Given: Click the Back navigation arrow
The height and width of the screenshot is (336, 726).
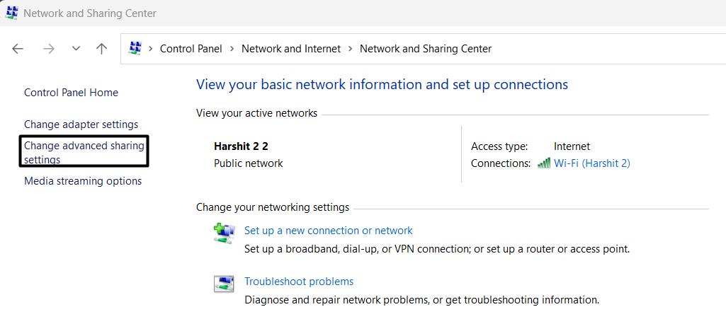Looking at the screenshot, I should (18, 49).
